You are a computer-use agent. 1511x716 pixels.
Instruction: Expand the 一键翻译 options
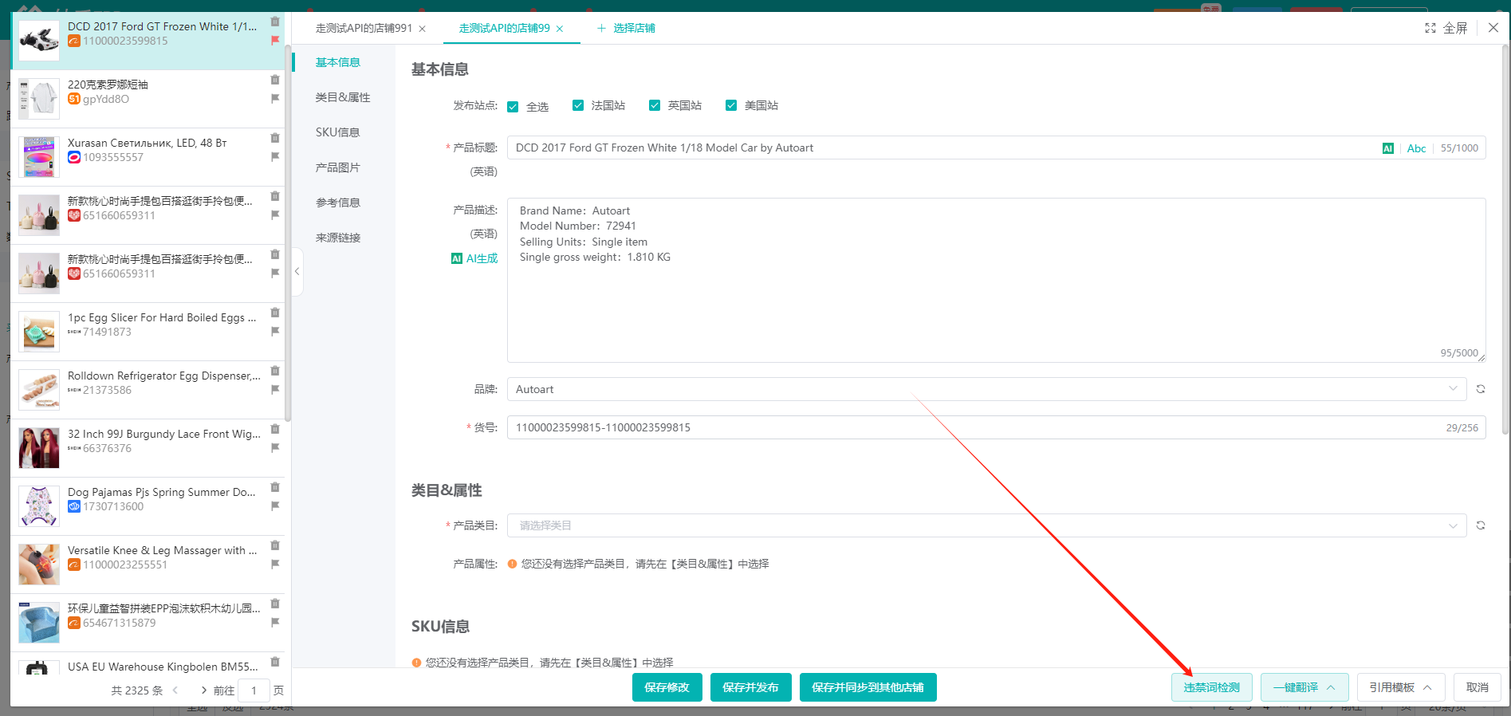1304,687
